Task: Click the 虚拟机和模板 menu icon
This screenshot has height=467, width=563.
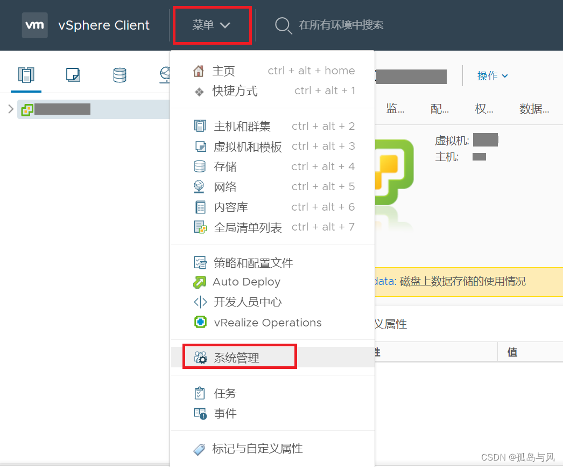Action: tap(200, 146)
